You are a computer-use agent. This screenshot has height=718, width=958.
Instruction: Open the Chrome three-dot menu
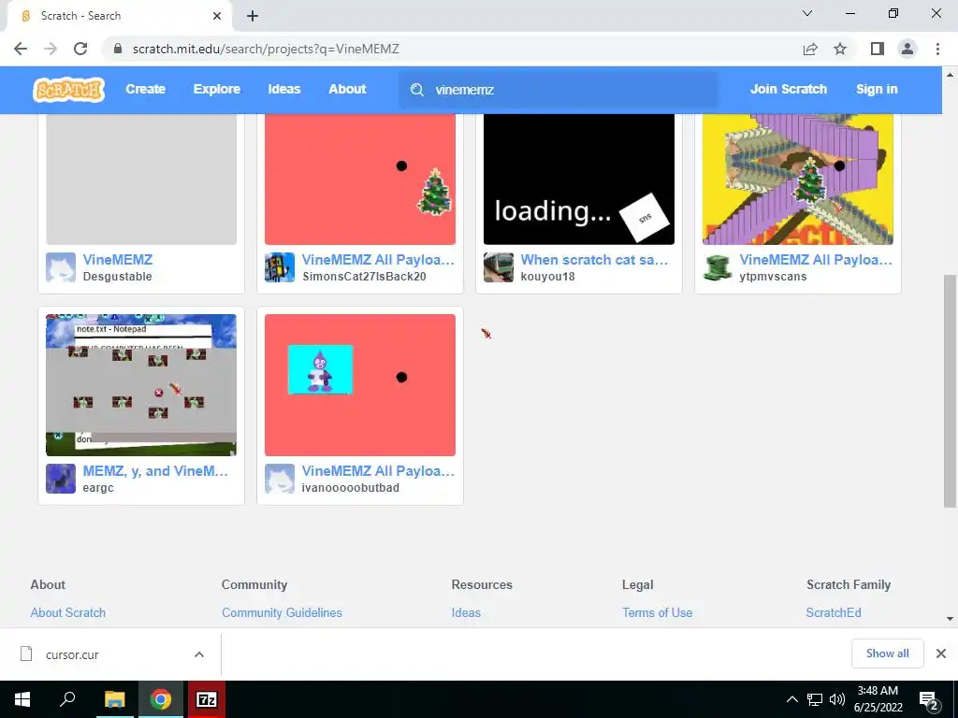coord(937,49)
